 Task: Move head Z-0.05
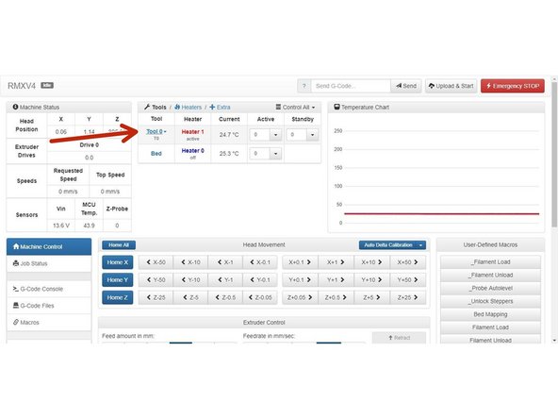pyautogui.click(x=260, y=297)
